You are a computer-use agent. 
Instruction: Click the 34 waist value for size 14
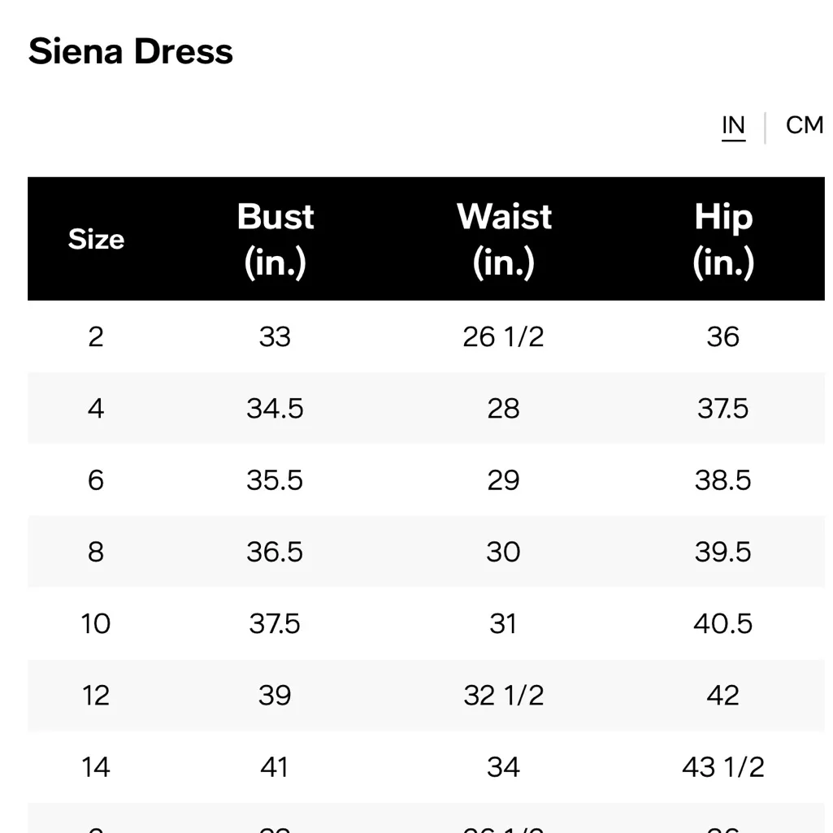(504, 766)
